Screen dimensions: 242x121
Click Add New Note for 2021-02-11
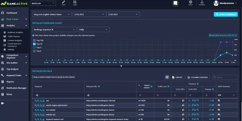click(223, 35)
